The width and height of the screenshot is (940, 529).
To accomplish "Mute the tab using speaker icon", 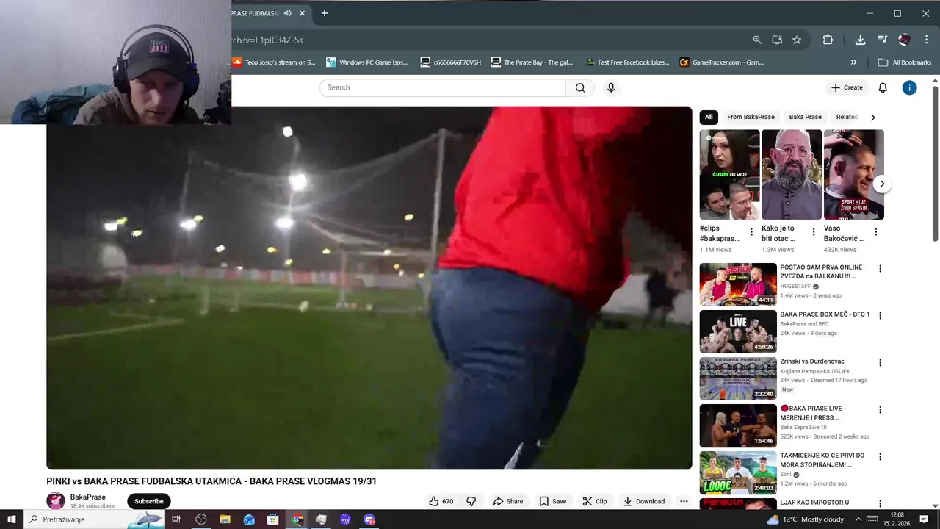I will point(288,13).
